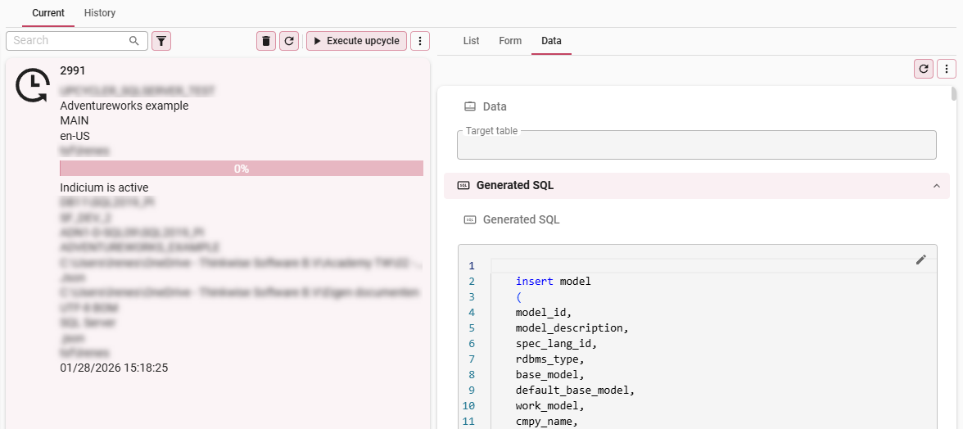The width and height of the screenshot is (963, 429).
Task: Collapse the Generated SQL section
Action: coord(936,186)
